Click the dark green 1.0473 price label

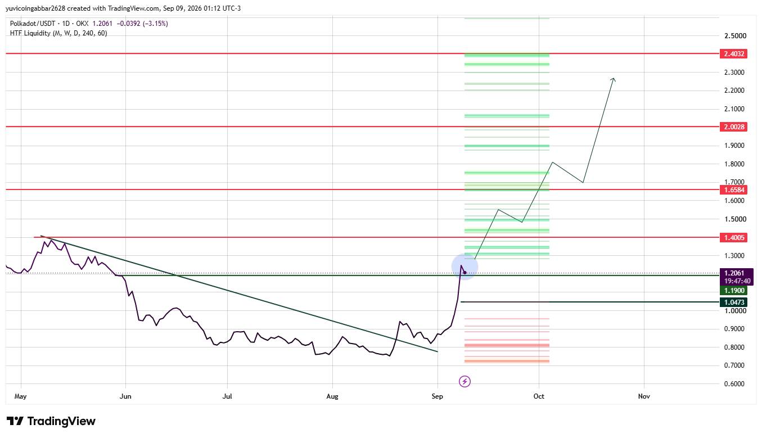pos(733,302)
